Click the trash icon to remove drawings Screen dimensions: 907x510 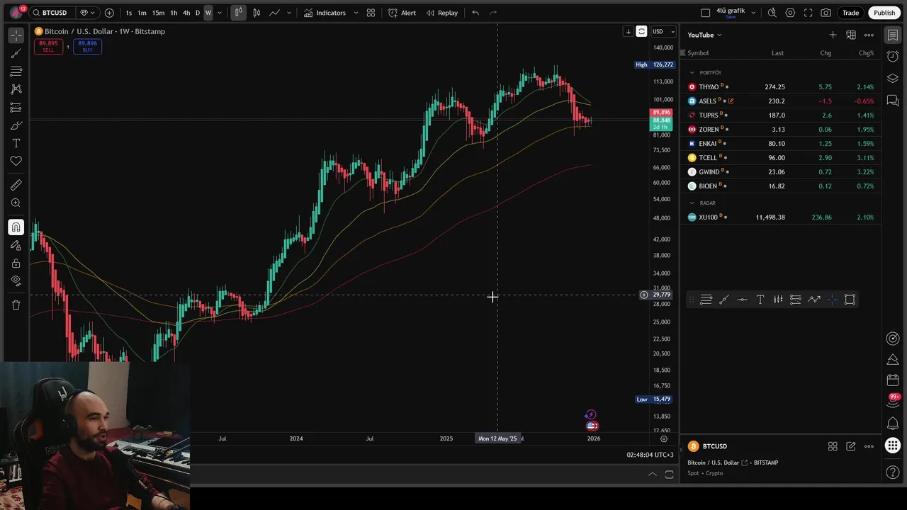16,305
